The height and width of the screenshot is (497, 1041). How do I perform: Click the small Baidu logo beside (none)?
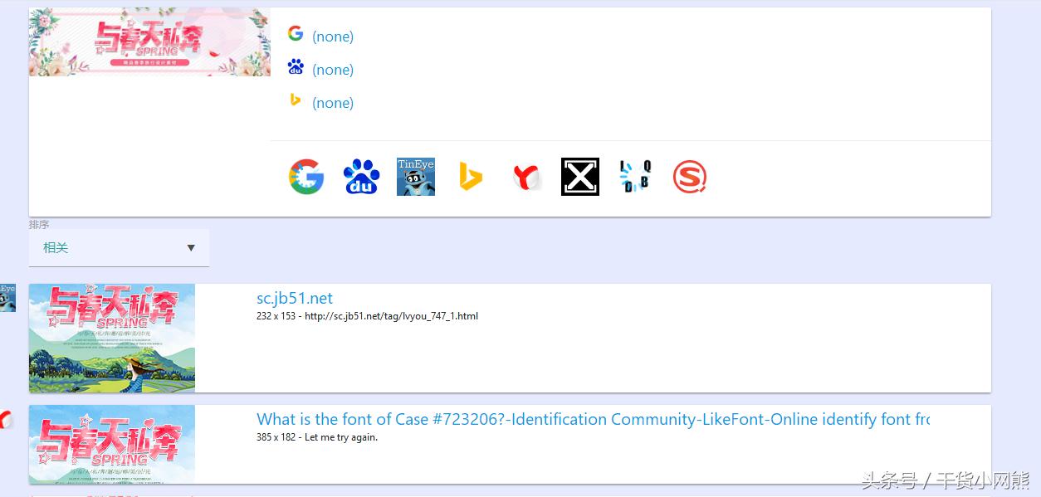(296, 66)
